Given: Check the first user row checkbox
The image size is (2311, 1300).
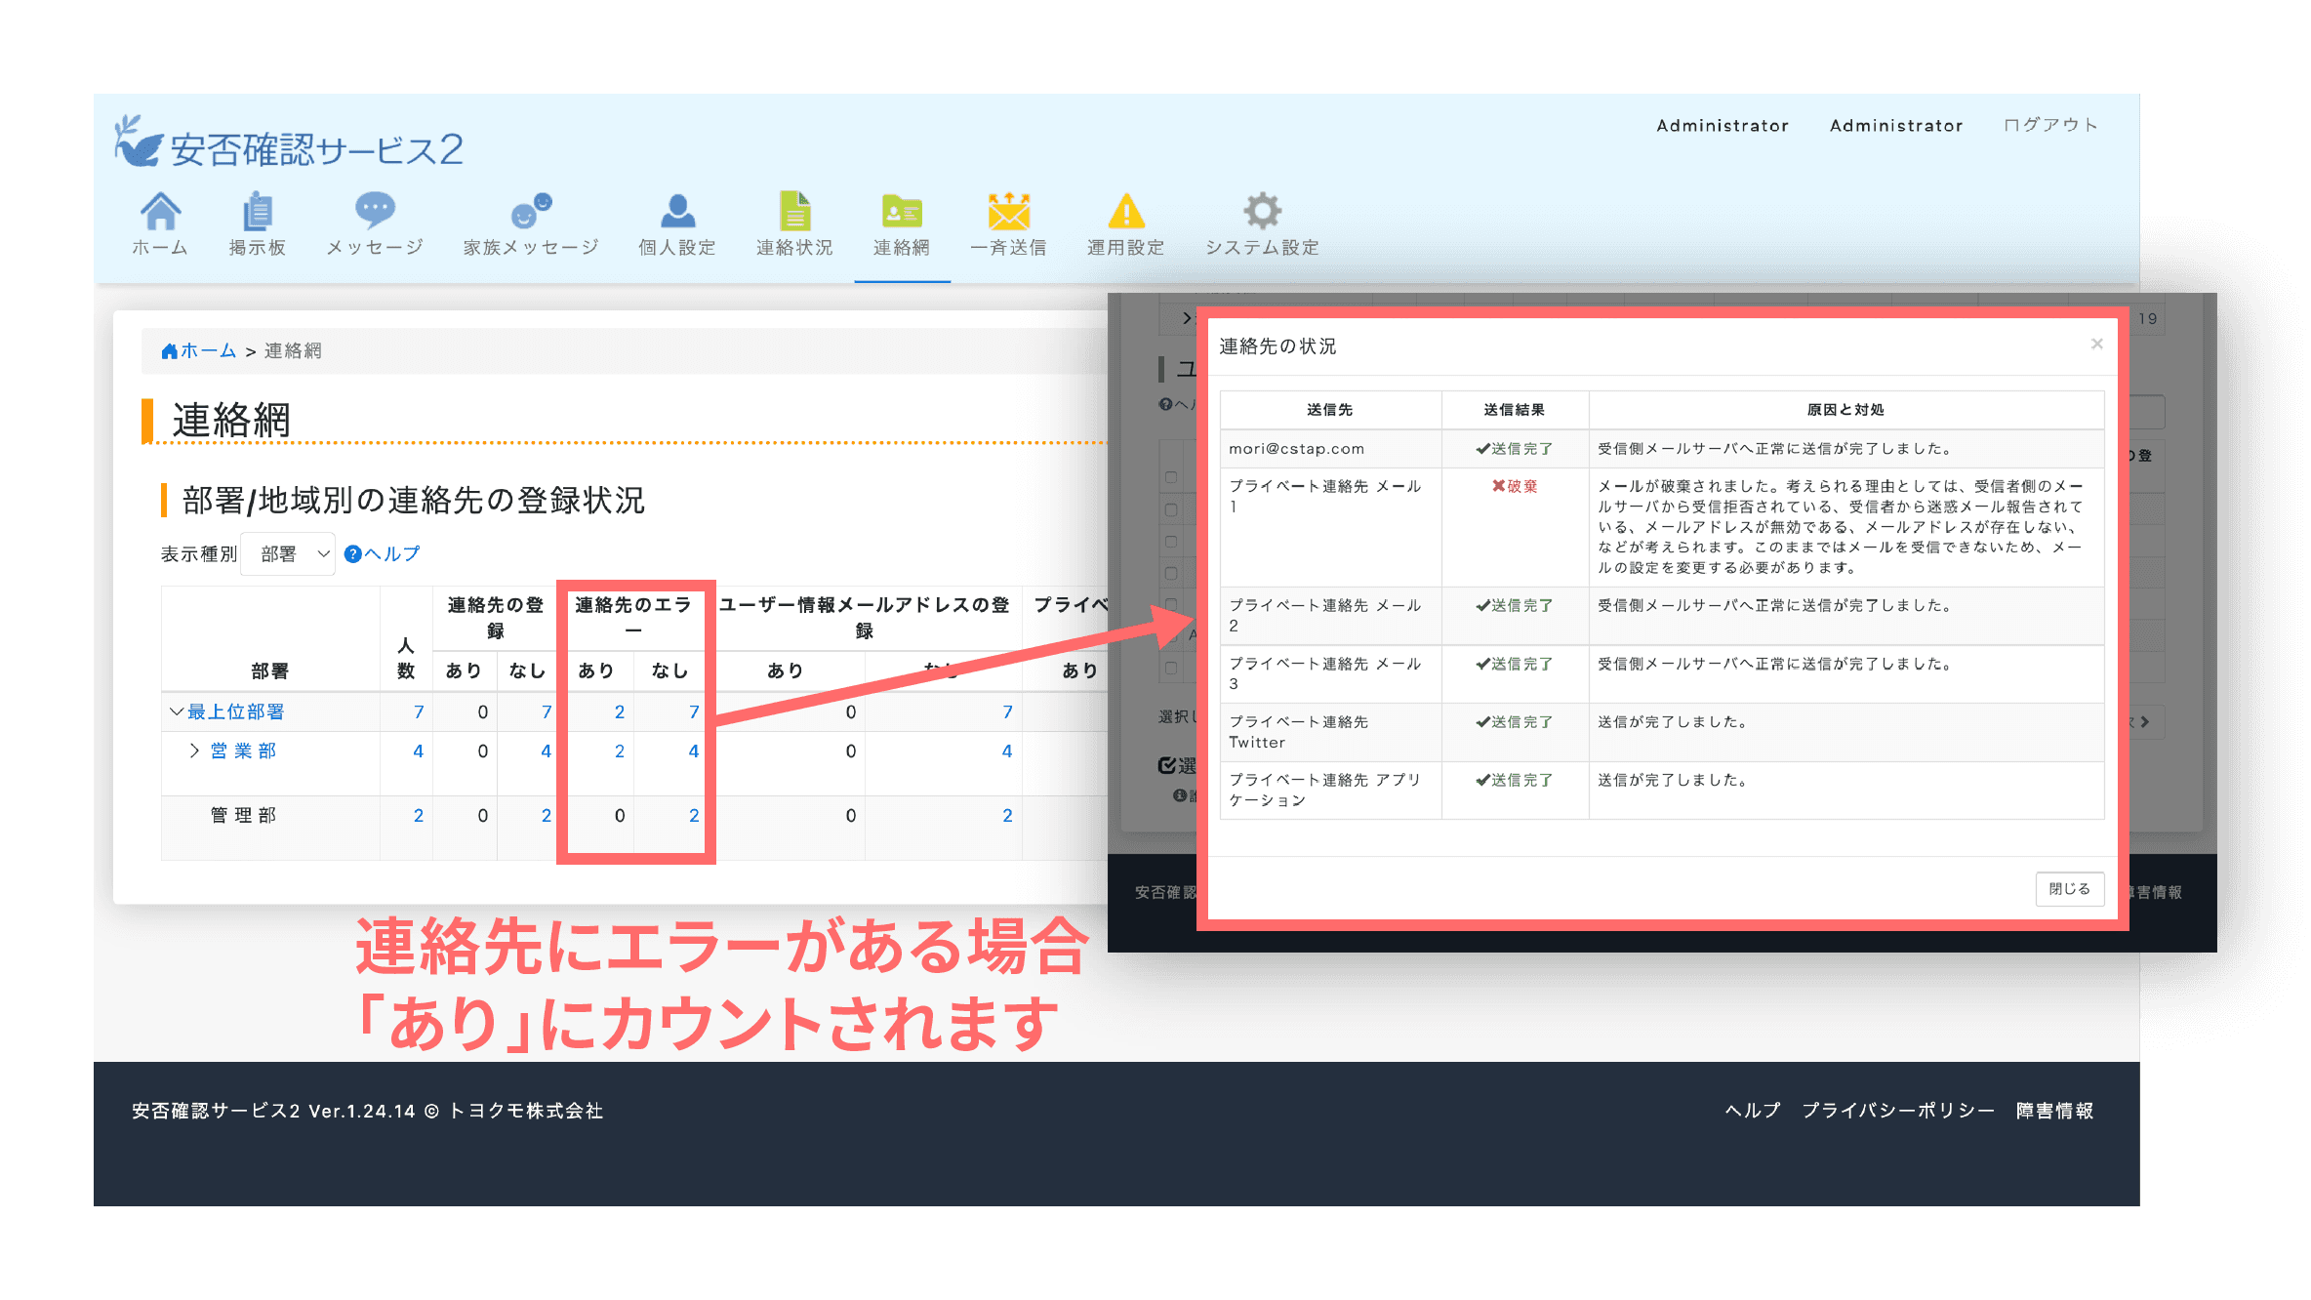Looking at the screenshot, I should [x=1170, y=509].
